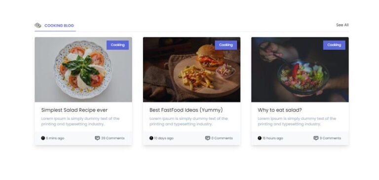The width and height of the screenshot is (379, 180).
Task: Click comment bubble icon next to 20 Comments
Action: 97,138
